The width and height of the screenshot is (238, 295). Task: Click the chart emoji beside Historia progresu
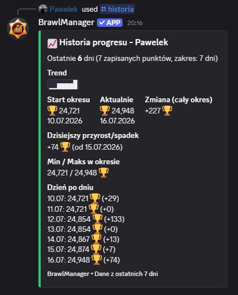coord(52,44)
